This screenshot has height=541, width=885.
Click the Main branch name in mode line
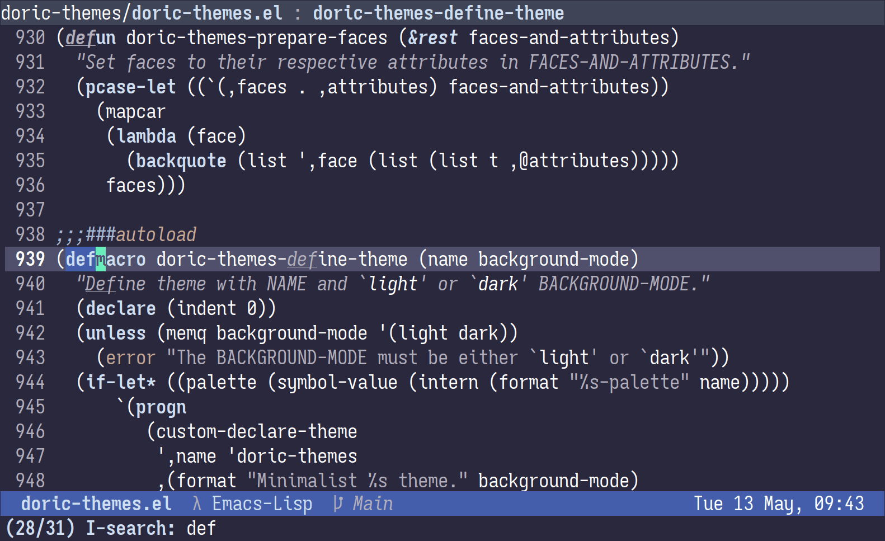click(x=373, y=504)
